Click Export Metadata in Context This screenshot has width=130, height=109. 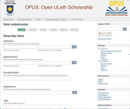coord(104,99)
